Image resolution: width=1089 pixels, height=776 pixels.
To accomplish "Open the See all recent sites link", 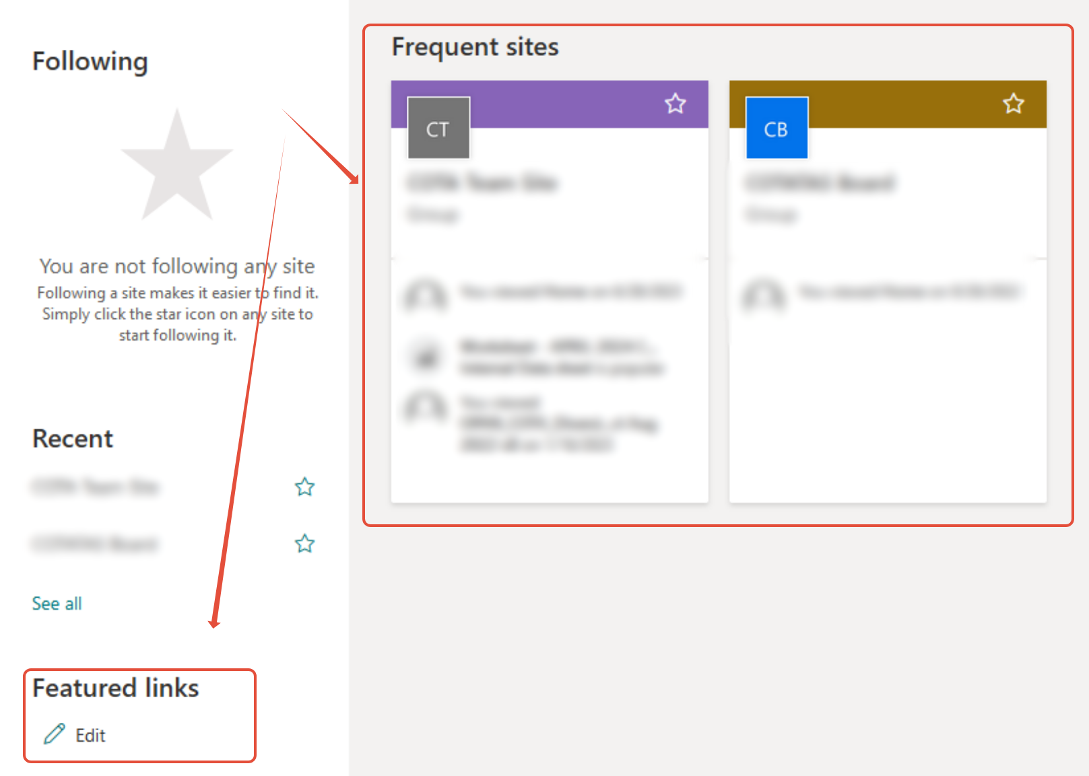I will (57, 604).
